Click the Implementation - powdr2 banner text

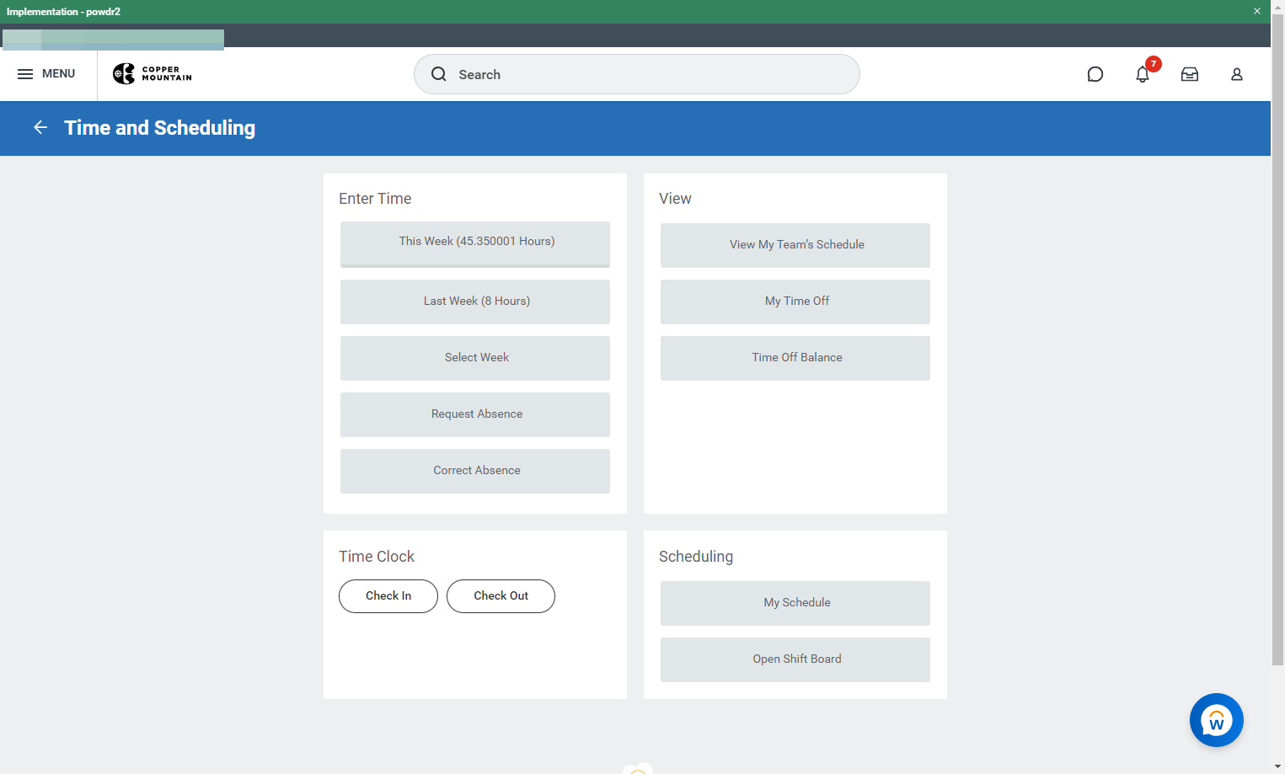click(x=63, y=12)
